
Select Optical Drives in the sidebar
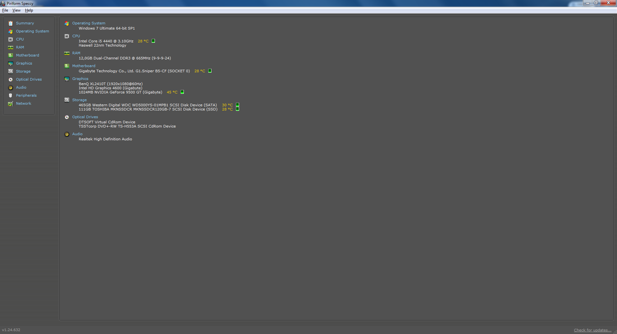click(x=29, y=79)
